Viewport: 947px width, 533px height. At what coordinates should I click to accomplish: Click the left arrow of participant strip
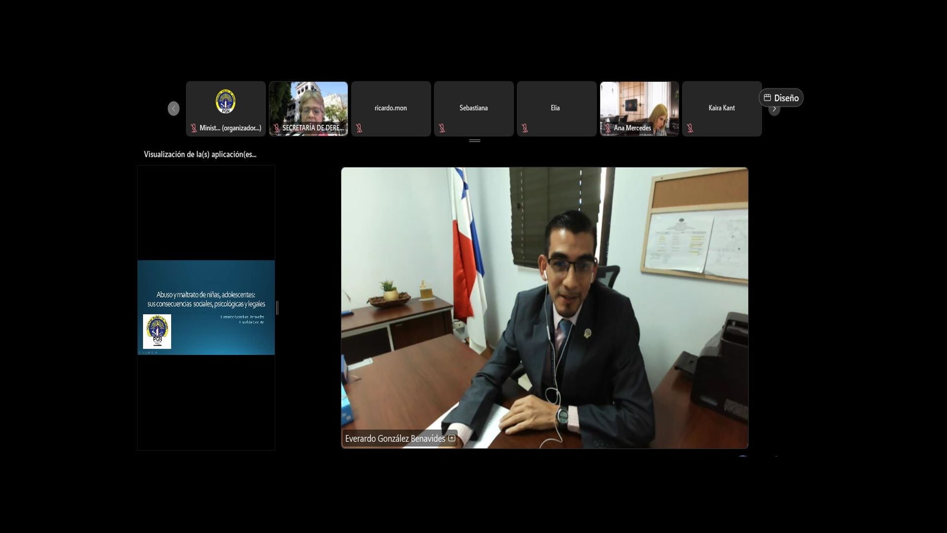173,109
